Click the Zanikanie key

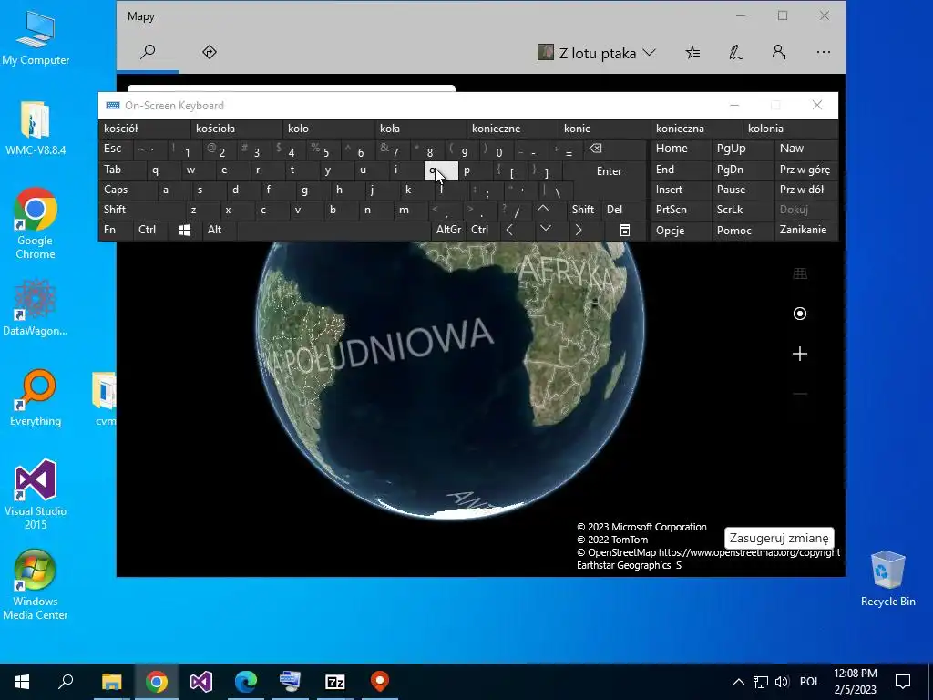point(805,230)
